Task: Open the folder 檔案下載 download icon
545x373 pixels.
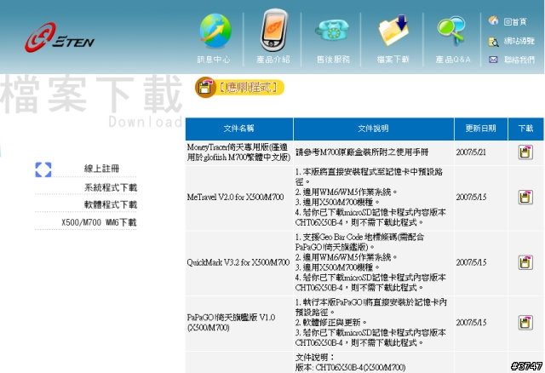Action: [393, 30]
